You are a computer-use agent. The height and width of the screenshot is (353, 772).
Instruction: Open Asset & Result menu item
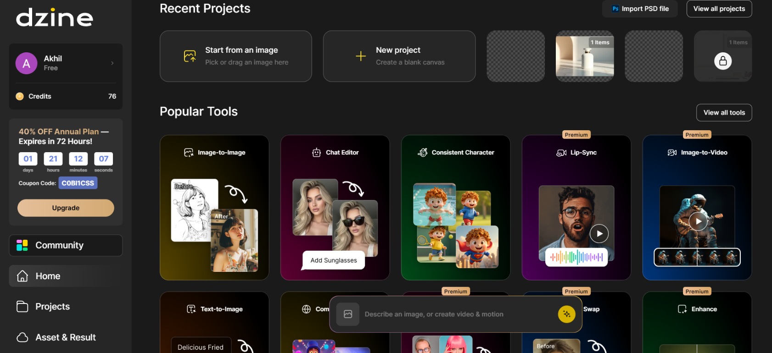[x=66, y=337]
